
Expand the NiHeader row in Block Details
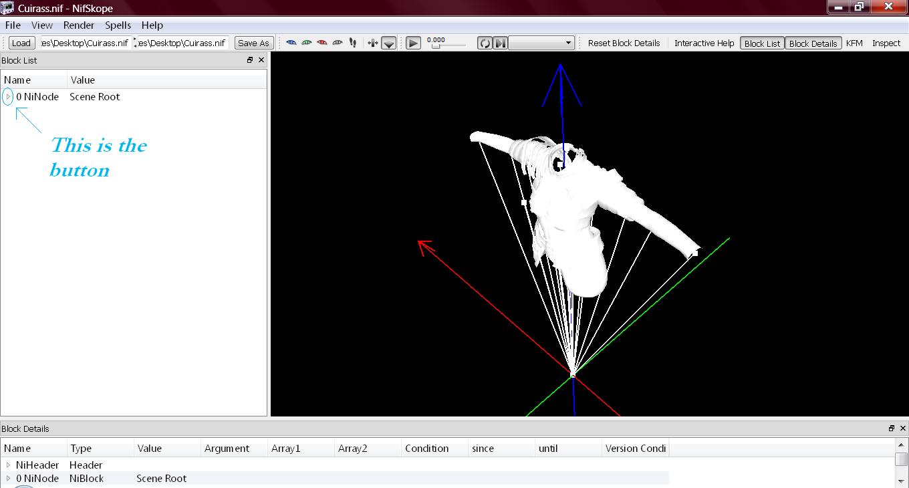tap(8, 465)
